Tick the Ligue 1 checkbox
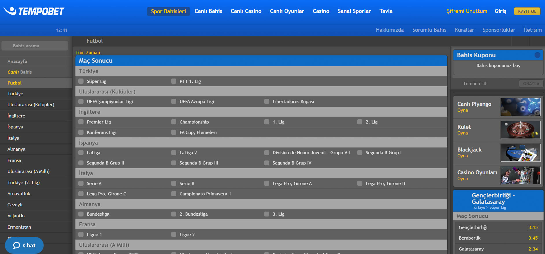The height and width of the screenshot is (254, 545). pyautogui.click(x=81, y=234)
